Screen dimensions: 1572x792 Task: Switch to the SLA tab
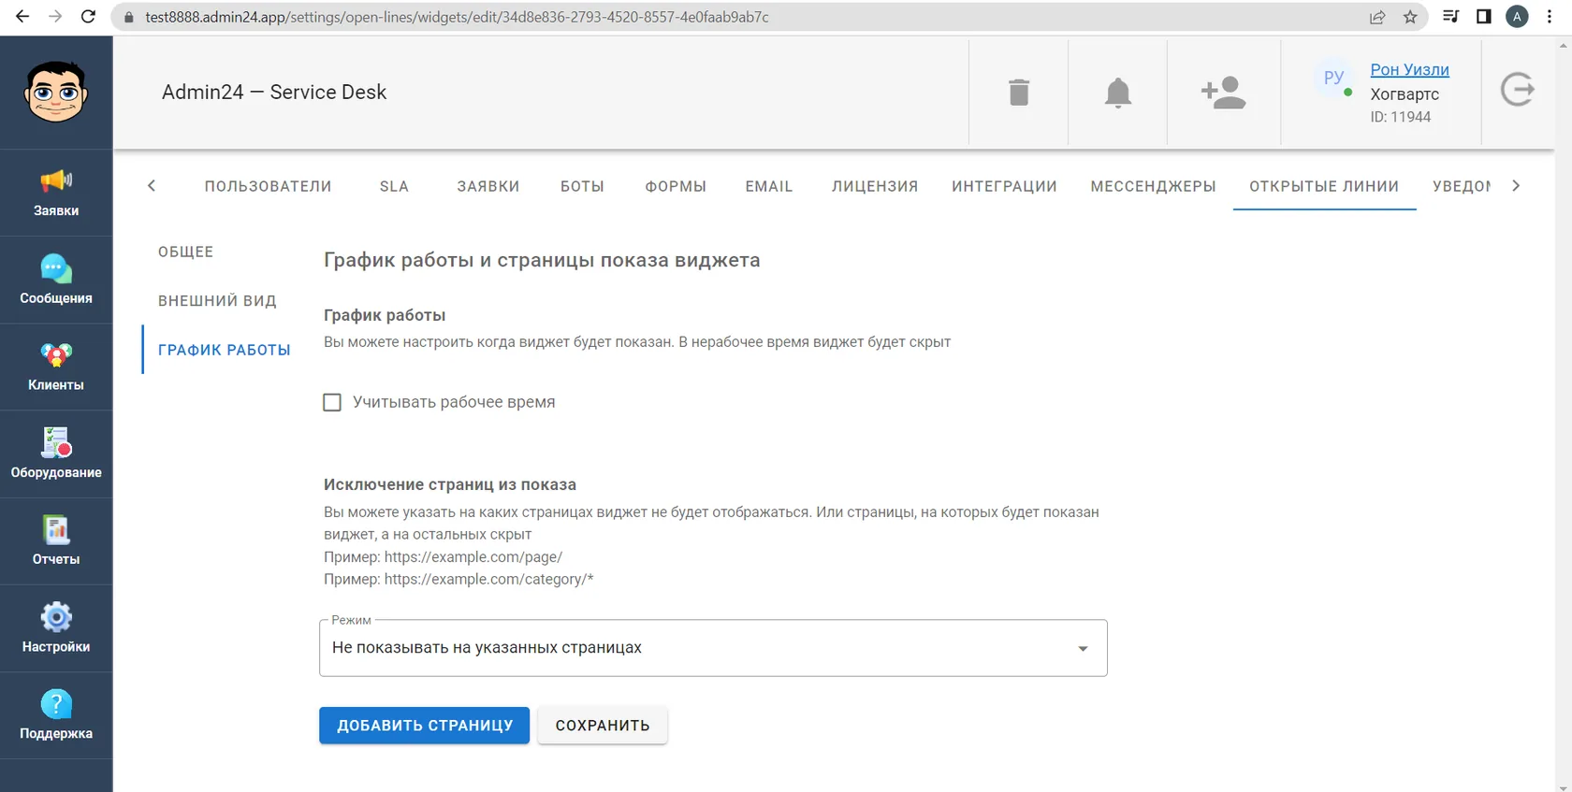point(394,186)
